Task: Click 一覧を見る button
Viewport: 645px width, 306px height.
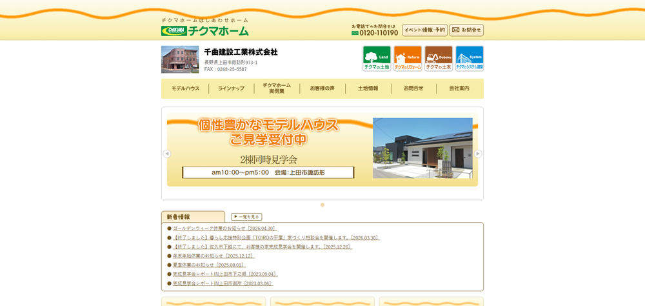Action: 246,217
